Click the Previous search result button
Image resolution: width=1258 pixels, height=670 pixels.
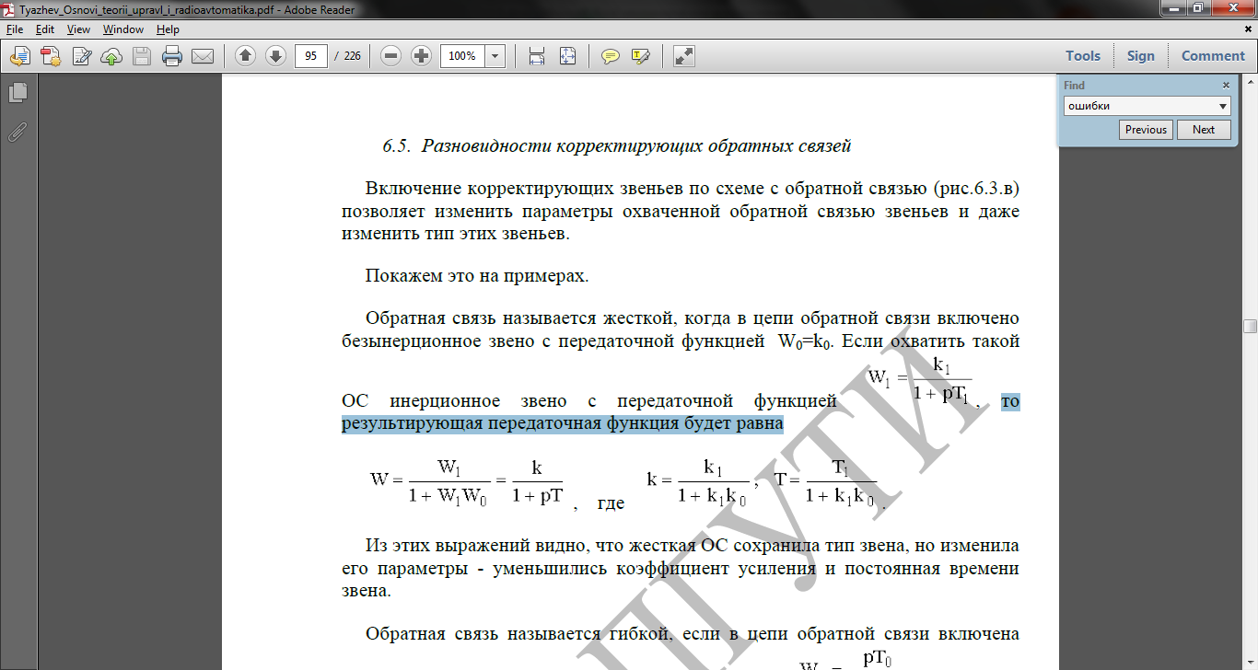(1146, 130)
